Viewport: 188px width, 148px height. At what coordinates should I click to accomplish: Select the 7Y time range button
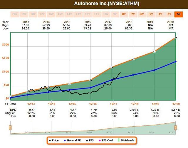[x=133, y=14]
